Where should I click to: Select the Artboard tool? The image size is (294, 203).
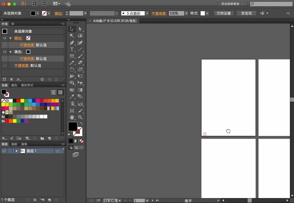(x=72, y=111)
